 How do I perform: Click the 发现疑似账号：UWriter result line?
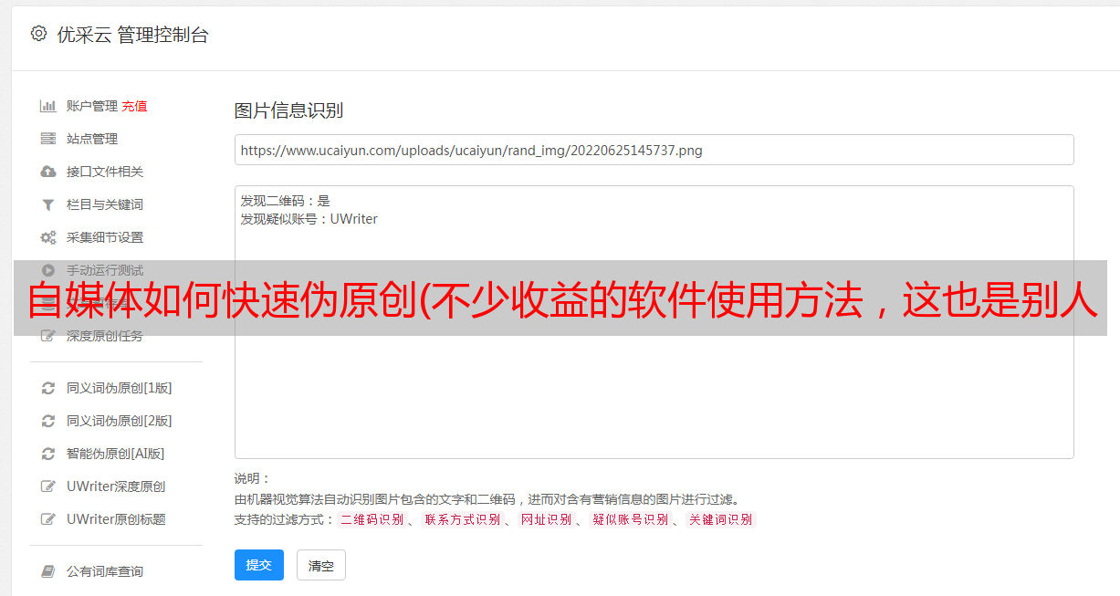point(309,219)
